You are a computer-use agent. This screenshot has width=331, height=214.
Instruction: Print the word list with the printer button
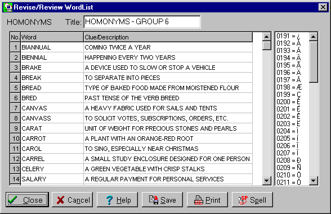coord(207,199)
